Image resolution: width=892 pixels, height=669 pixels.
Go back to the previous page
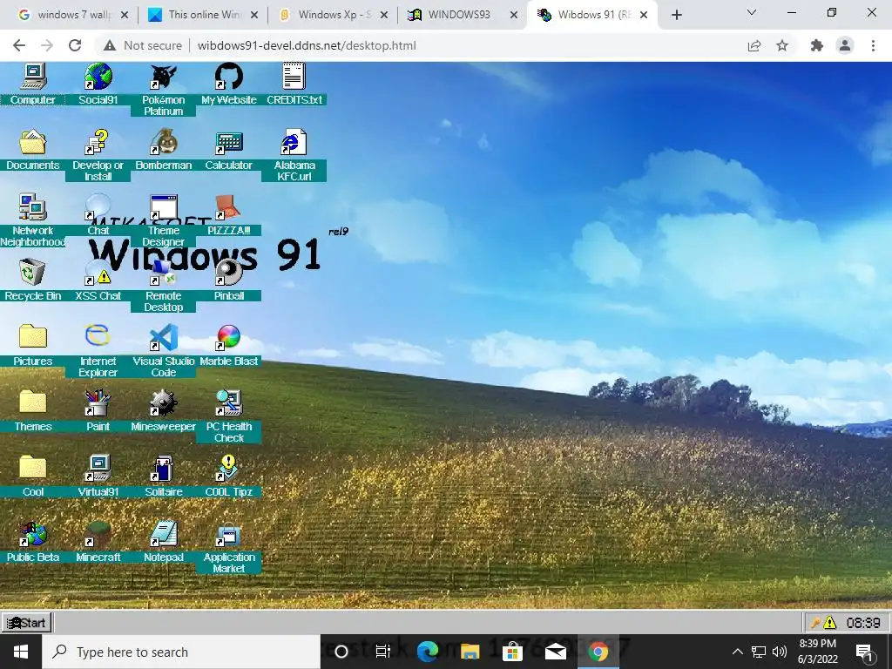[19, 45]
